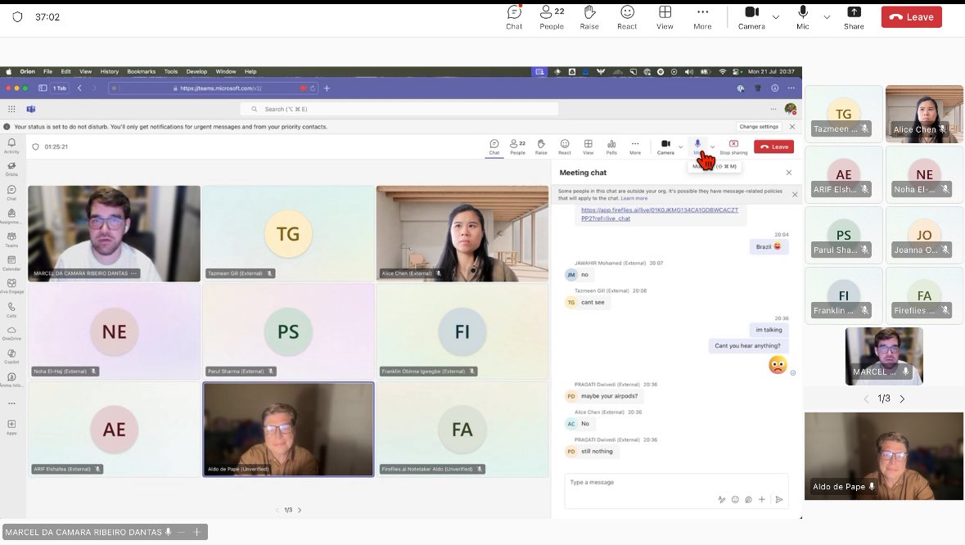Click the Type a message box in meeting chat
The width and height of the screenshot is (965, 545).
click(676, 482)
